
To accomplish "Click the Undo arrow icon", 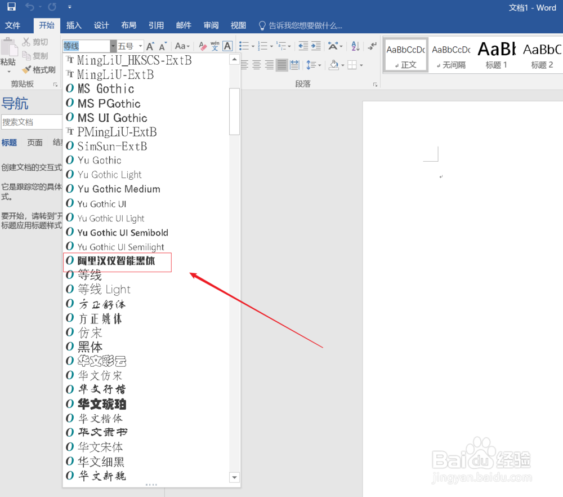I will click(30, 6).
